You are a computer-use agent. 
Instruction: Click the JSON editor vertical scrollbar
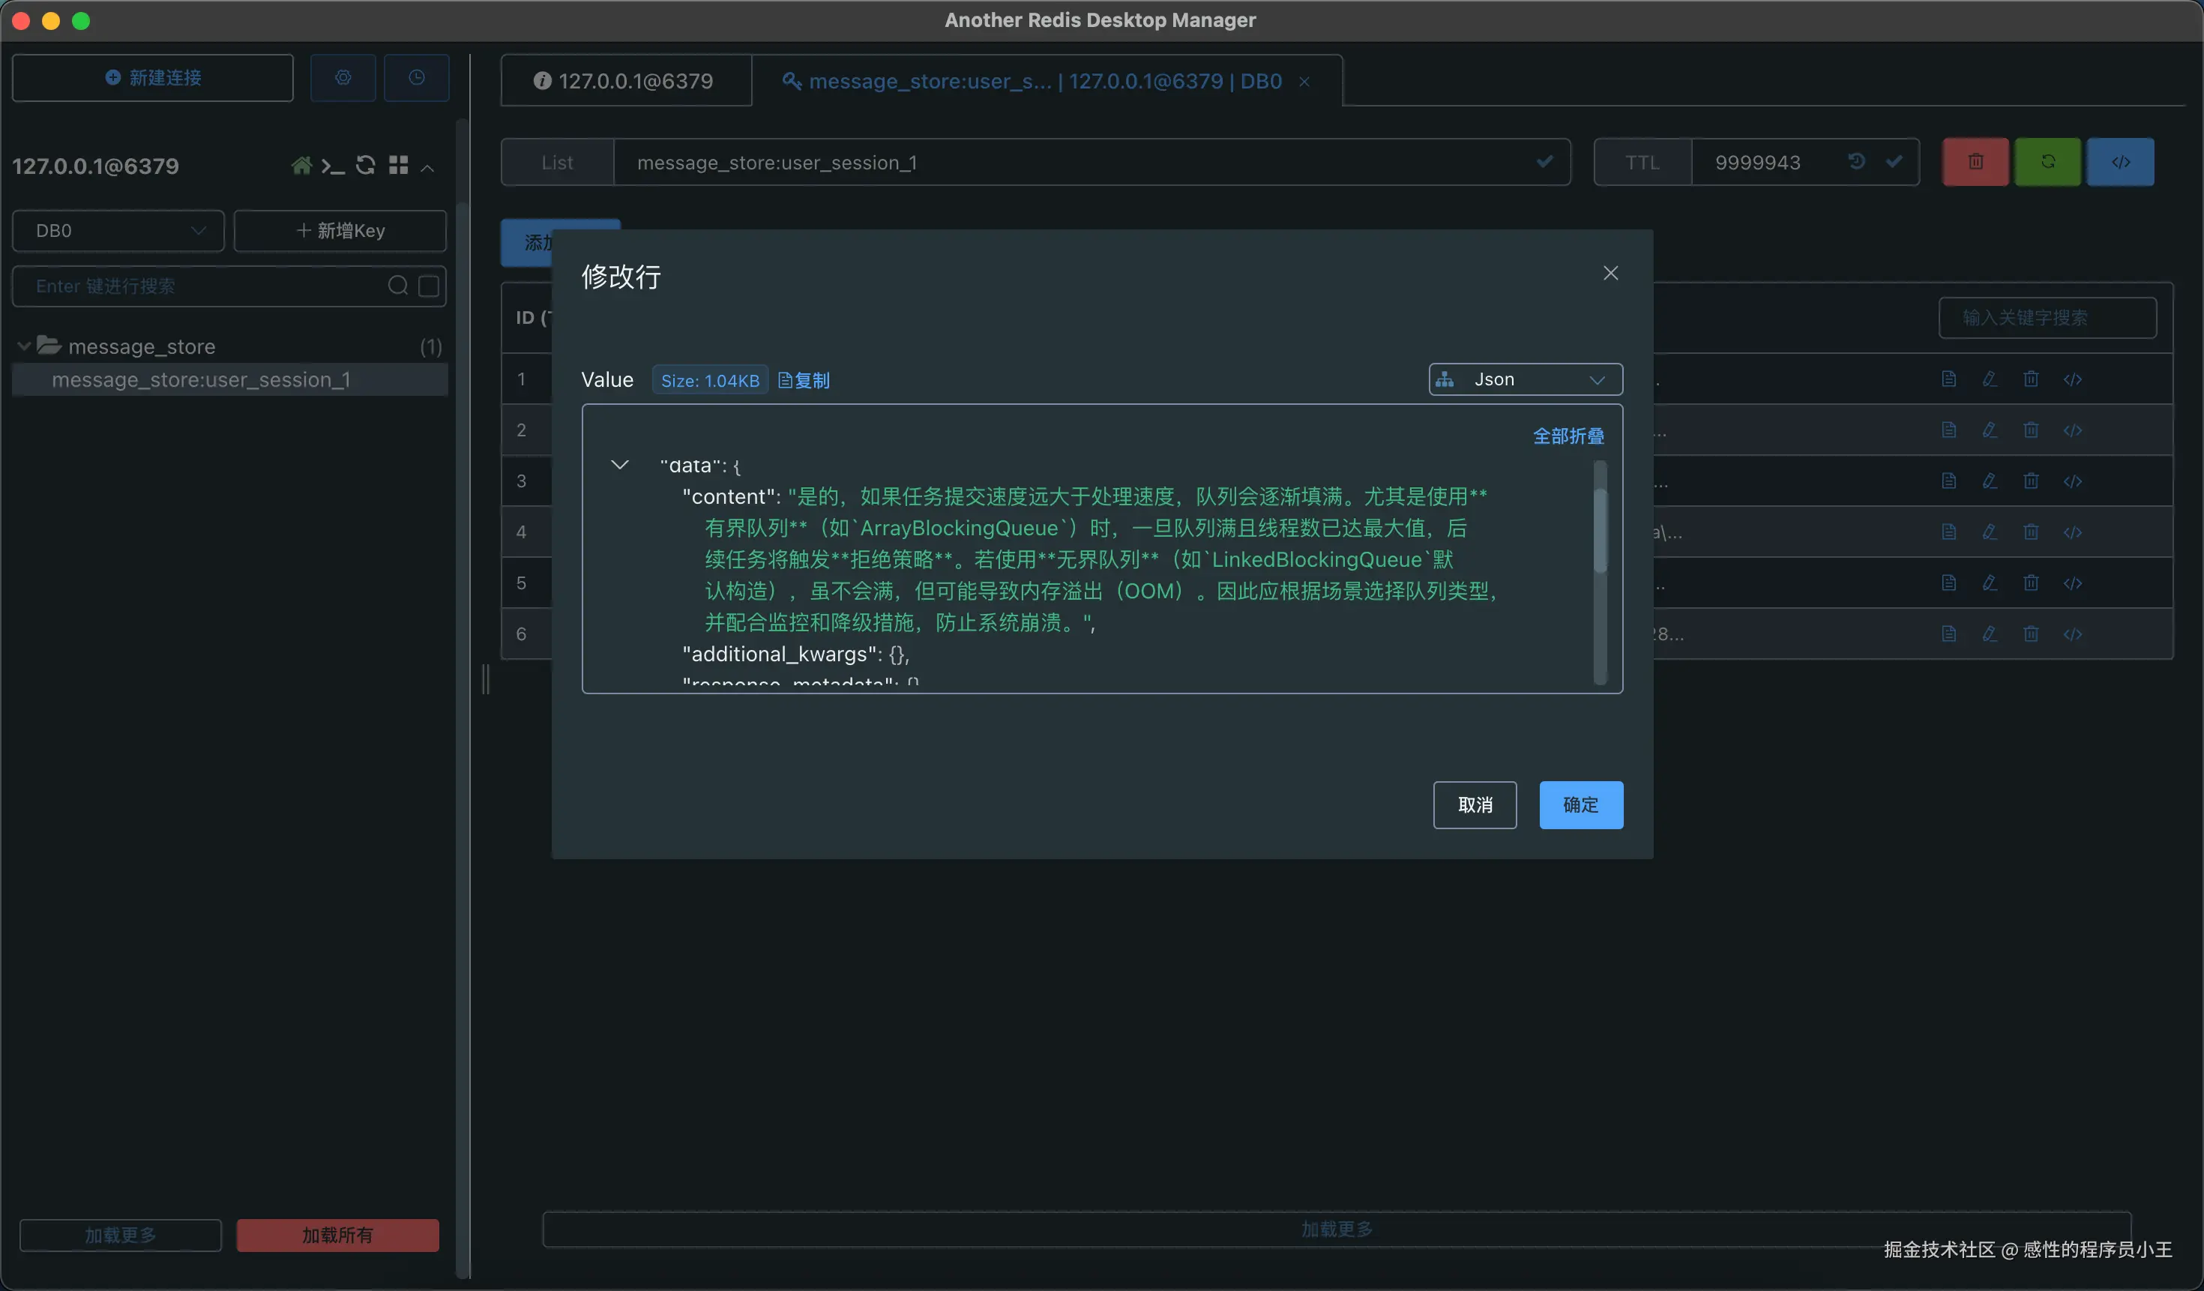(1600, 531)
